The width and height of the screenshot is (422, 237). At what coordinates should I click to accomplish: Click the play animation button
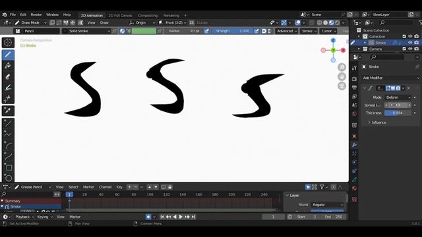(x=181, y=217)
